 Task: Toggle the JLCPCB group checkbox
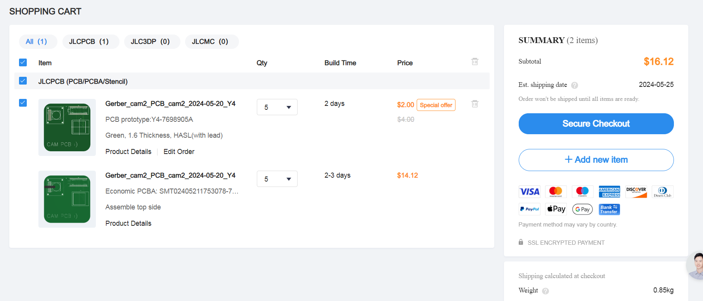23,81
